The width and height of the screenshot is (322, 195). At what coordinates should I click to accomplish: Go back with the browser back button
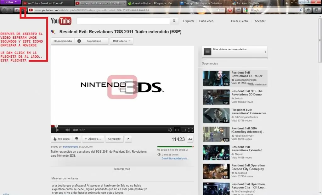point(4,10)
